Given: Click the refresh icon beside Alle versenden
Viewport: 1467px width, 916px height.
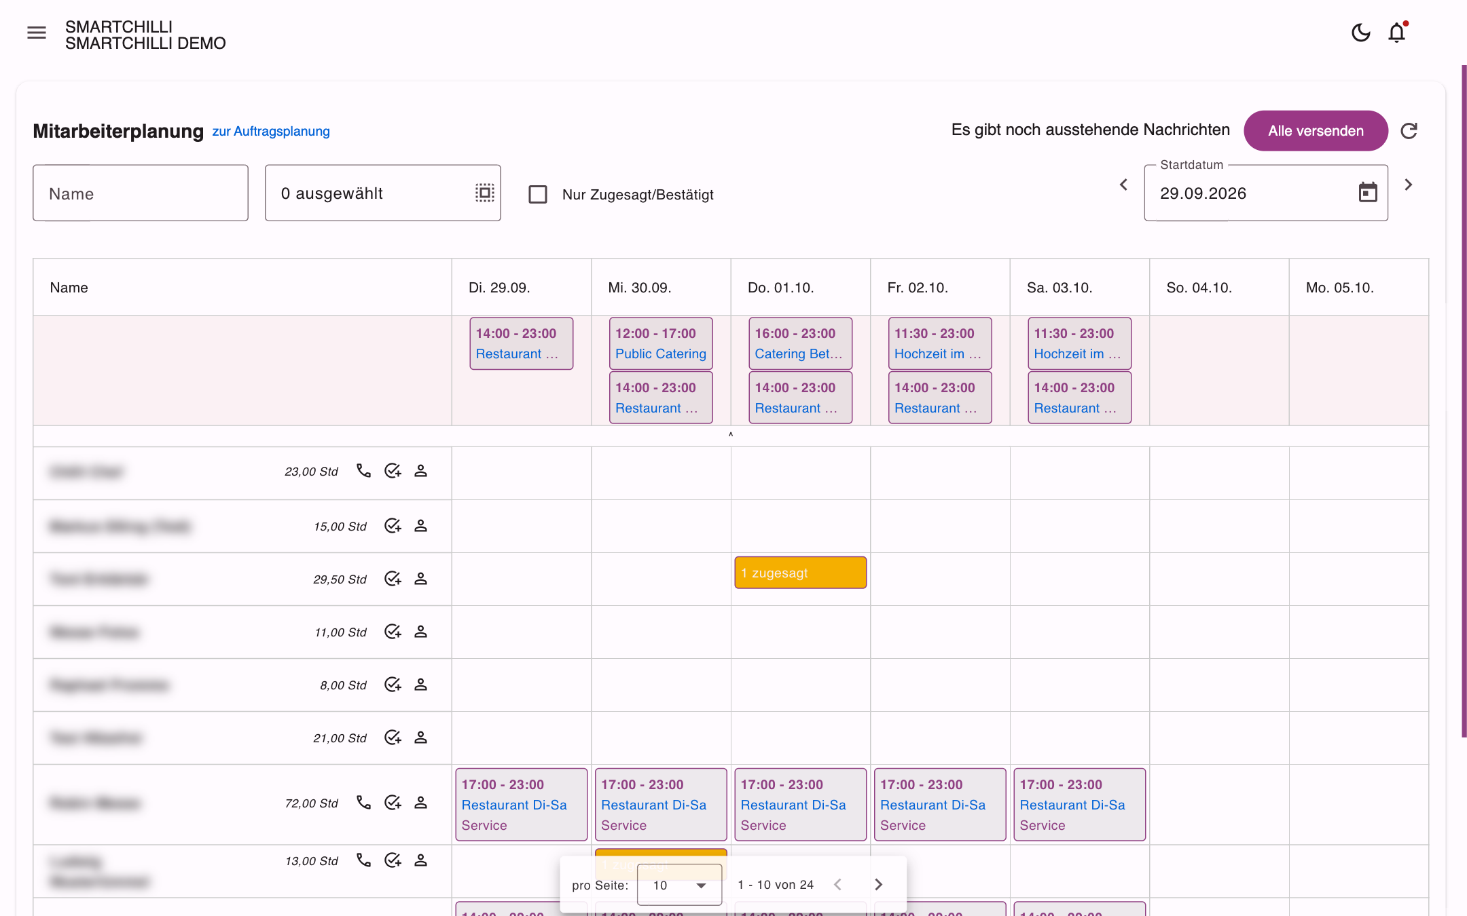Looking at the screenshot, I should click(1409, 130).
